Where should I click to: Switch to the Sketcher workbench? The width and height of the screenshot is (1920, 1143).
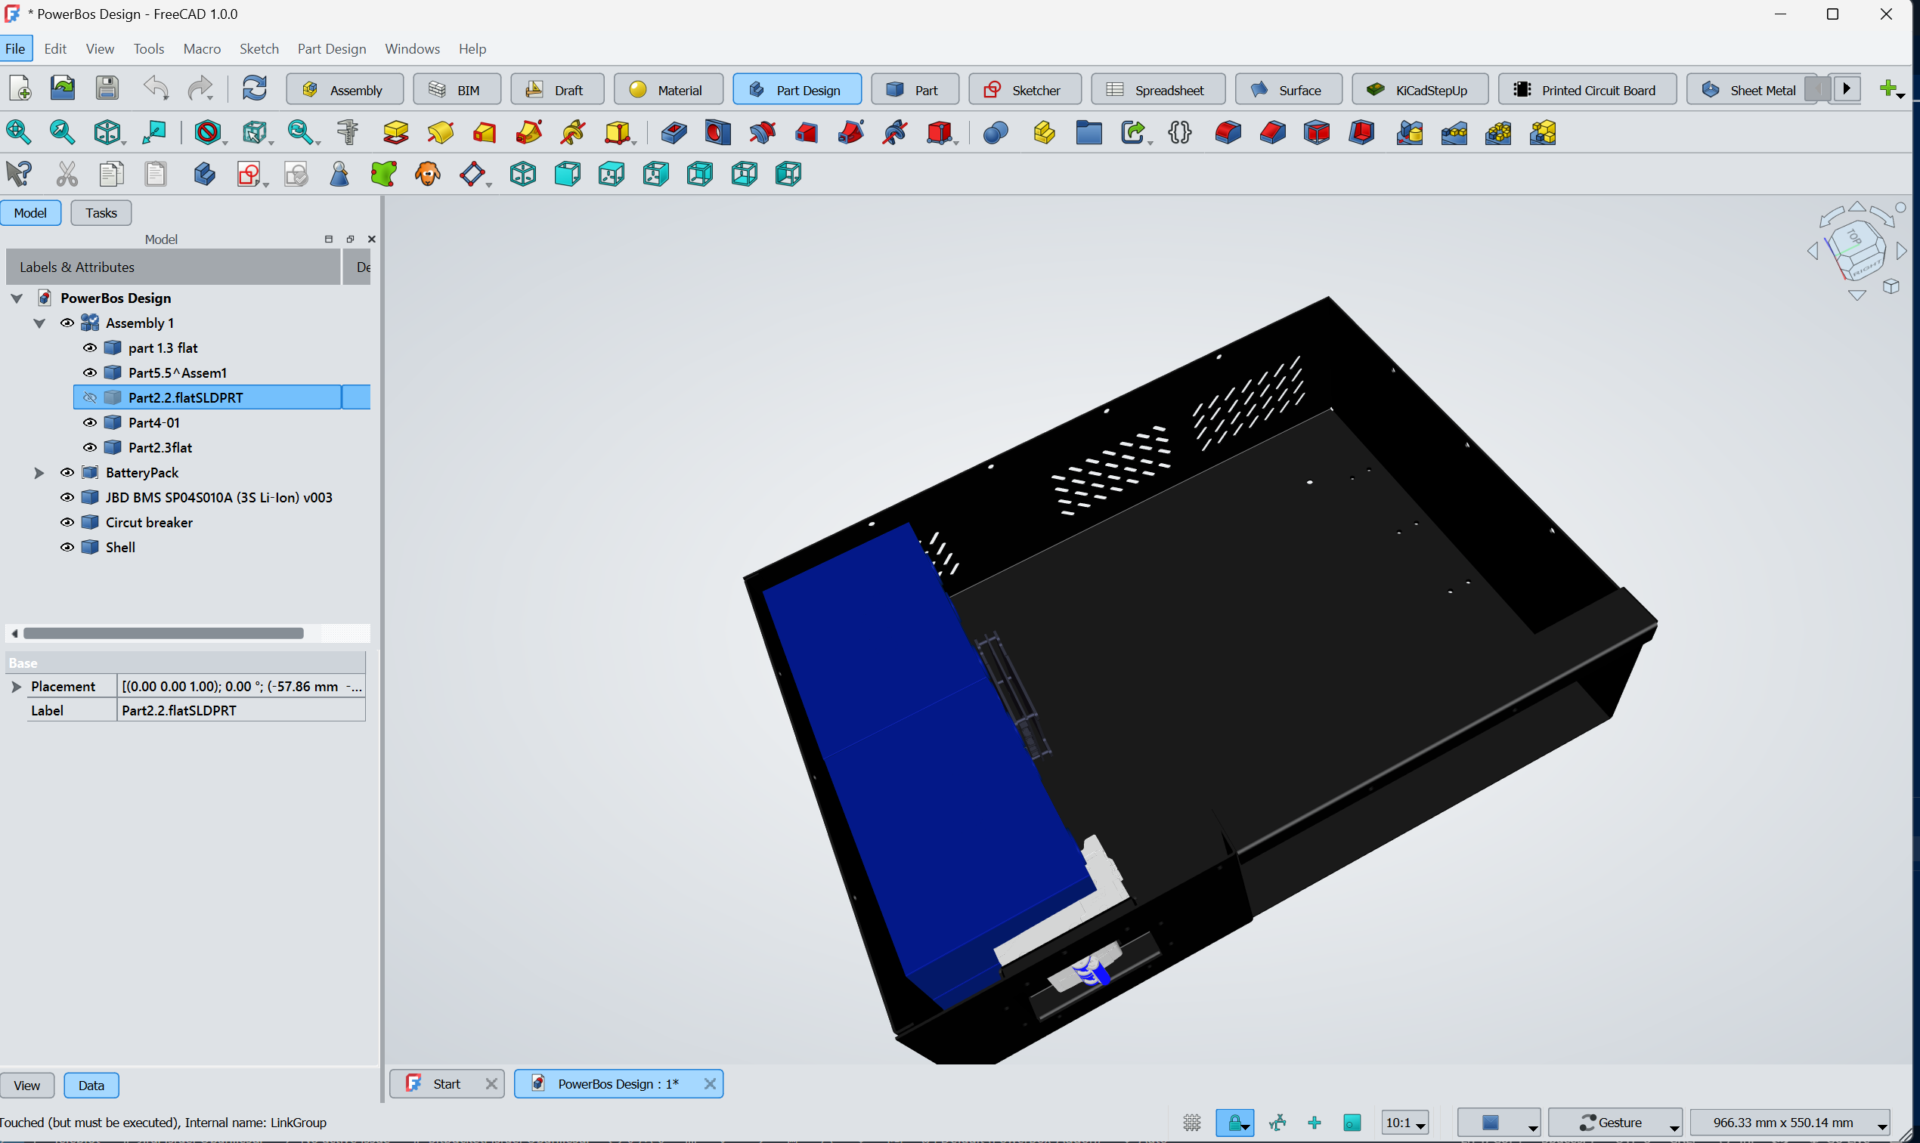pos(1024,90)
